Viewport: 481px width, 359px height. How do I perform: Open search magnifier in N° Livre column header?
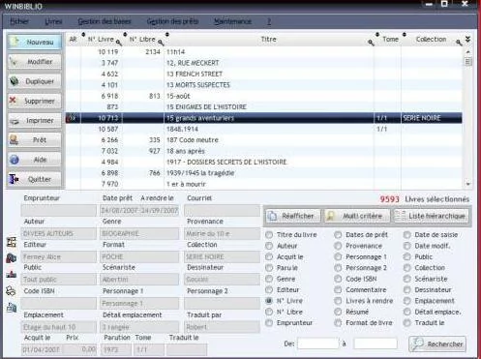(119, 43)
